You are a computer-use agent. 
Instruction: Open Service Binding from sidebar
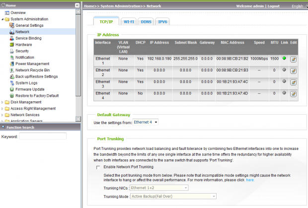[x=28, y=38]
